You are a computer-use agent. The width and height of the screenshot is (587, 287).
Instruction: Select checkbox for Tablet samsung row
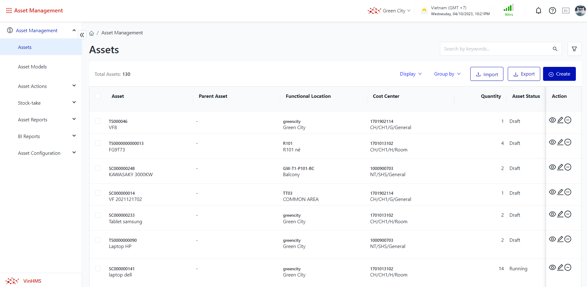(x=98, y=215)
